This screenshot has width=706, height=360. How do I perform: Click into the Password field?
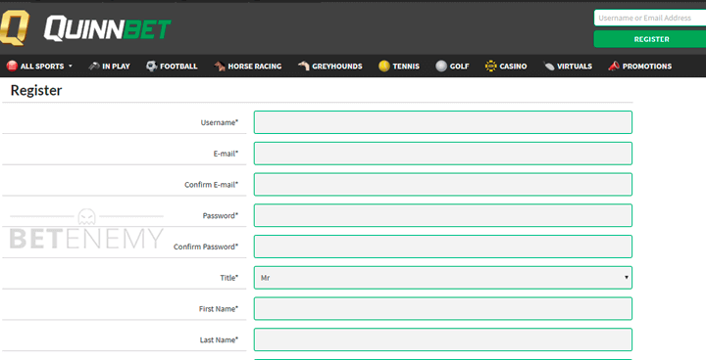point(443,215)
